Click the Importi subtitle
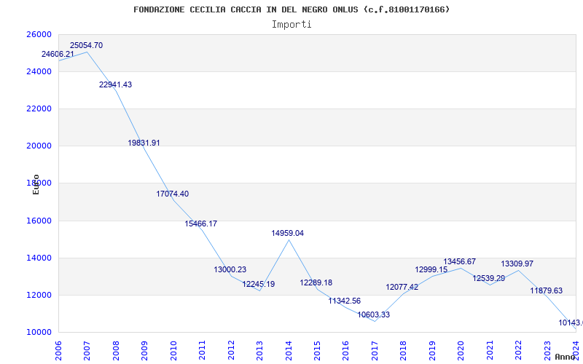This screenshot has width=583, height=364. click(291, 25)
